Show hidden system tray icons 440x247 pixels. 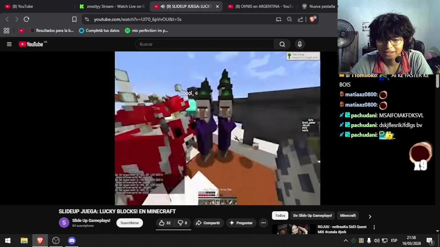point(346,240)
